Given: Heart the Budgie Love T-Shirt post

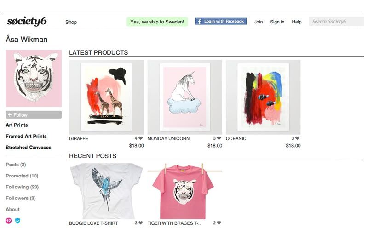Looking at the screenshot, I should (x=141, y=223).
